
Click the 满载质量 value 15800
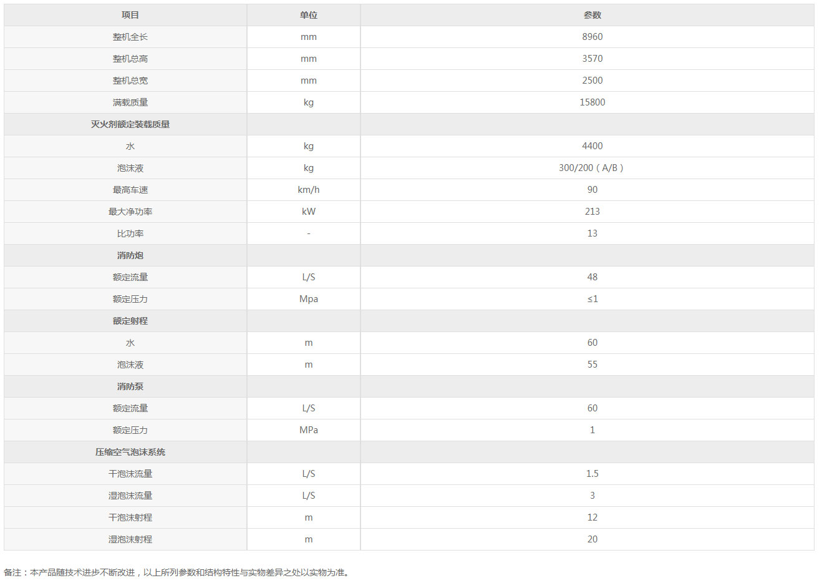pos(592,102)
